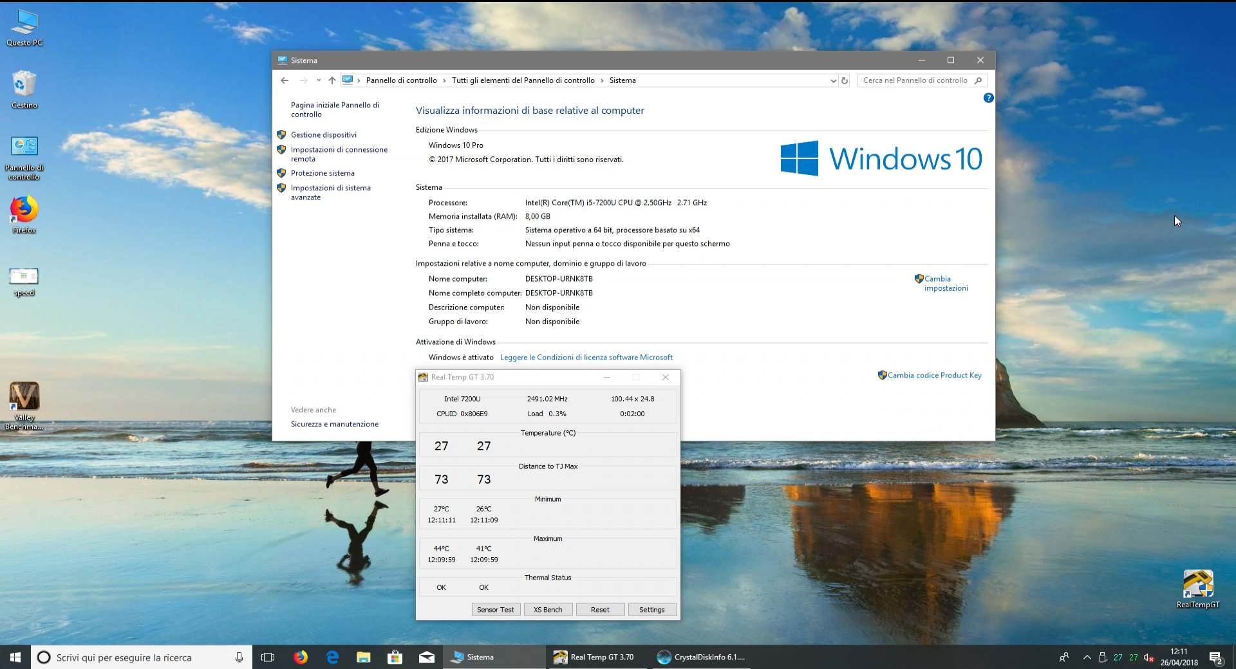Viewport: 1236px width, 669px height.
Task: Open the Questo PC desktop icon
Action: pyautogui.click(x=24, y=28)
